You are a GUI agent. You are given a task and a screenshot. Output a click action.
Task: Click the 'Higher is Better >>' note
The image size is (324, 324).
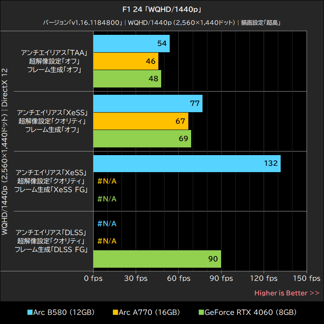click(x=287, y=293)
